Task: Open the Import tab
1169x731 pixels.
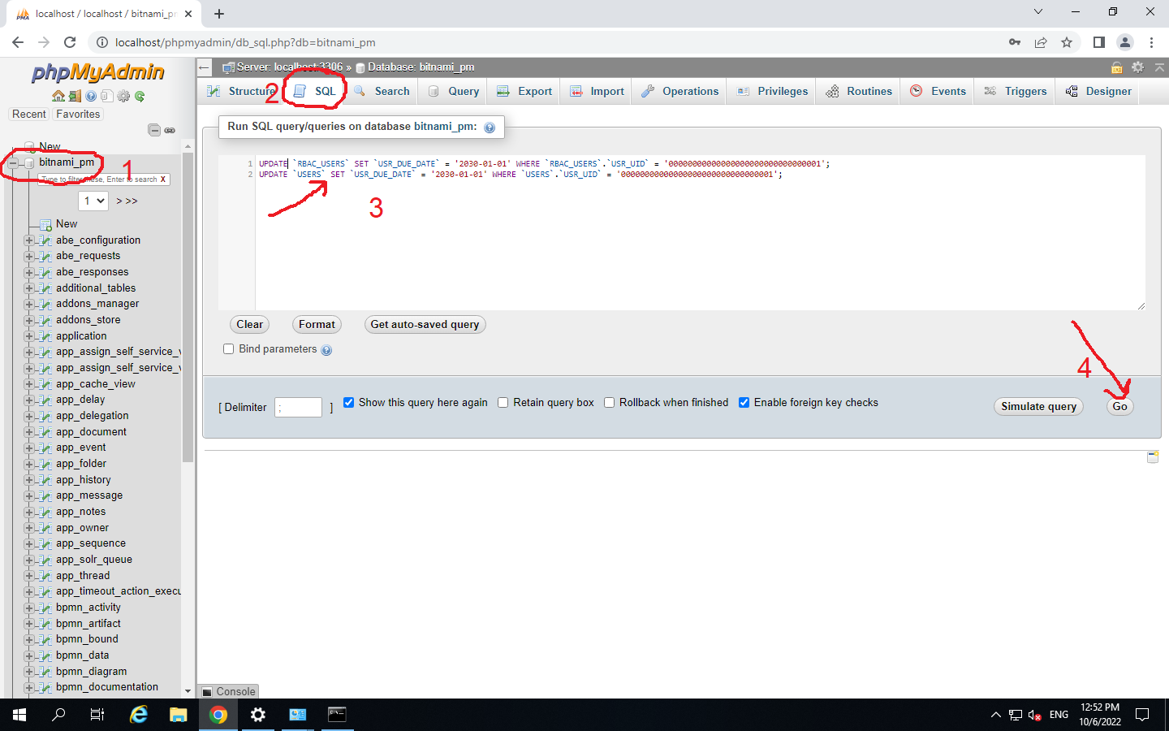Action: point(597,92)
